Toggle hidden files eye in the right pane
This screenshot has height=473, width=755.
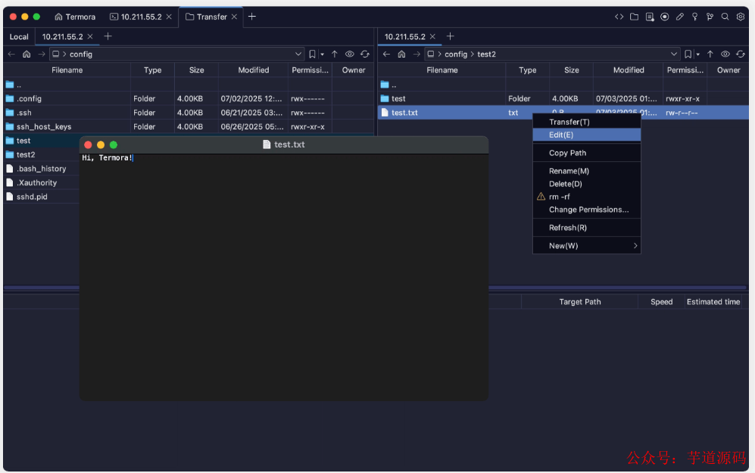(x=725, y=54)
